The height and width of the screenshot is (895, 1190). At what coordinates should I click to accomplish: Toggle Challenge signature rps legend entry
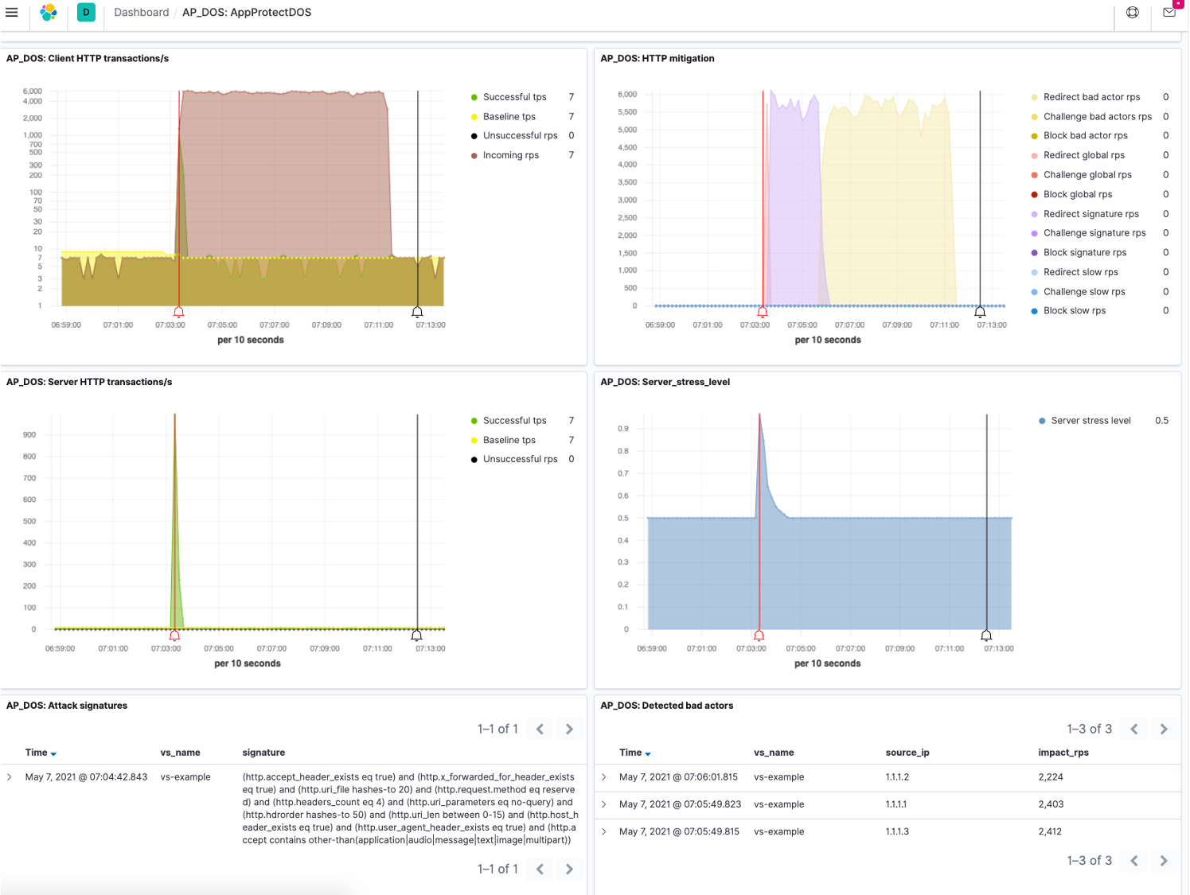coord(1094,233)
